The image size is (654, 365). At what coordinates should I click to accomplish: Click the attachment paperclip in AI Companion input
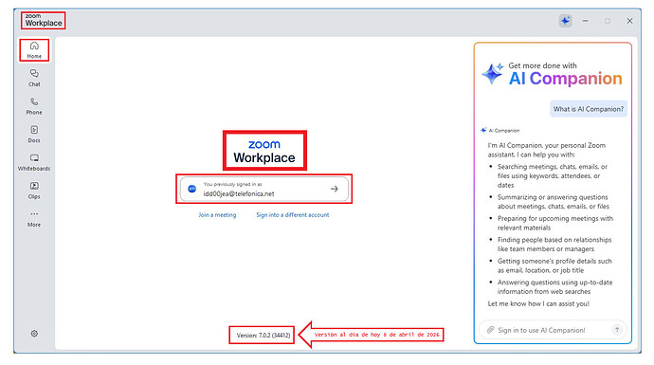point(491,330)
